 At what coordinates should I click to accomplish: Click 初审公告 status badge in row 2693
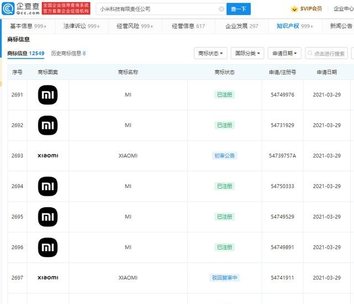[x=225, y=156]
